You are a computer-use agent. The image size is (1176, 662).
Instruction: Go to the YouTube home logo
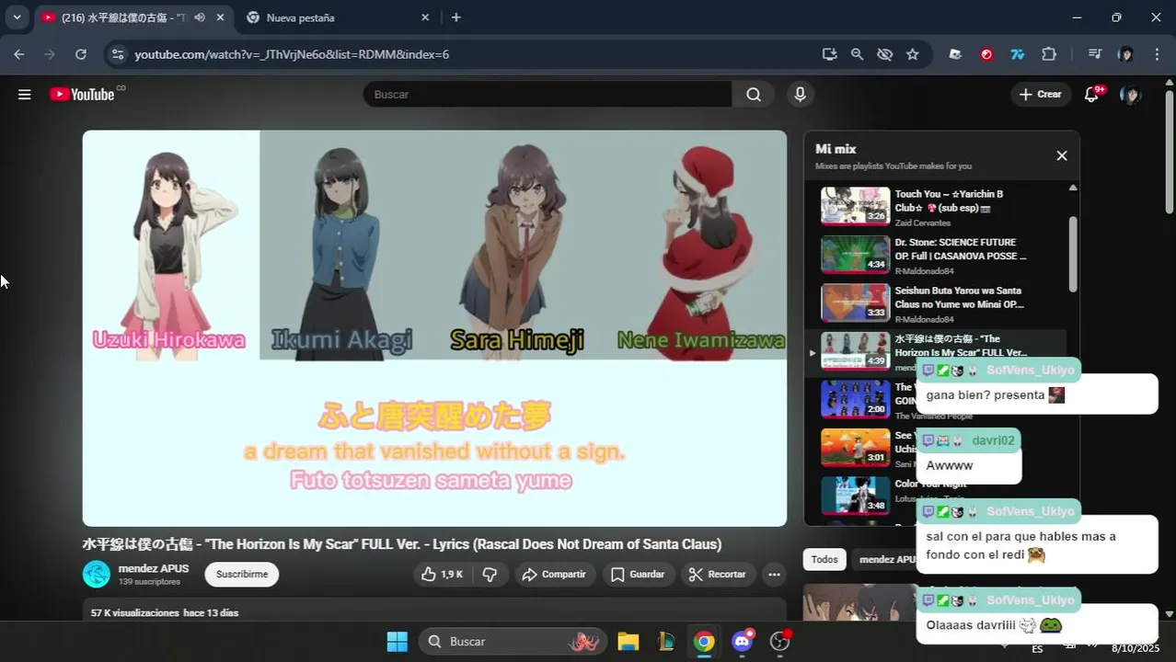(x=83, y=94)
